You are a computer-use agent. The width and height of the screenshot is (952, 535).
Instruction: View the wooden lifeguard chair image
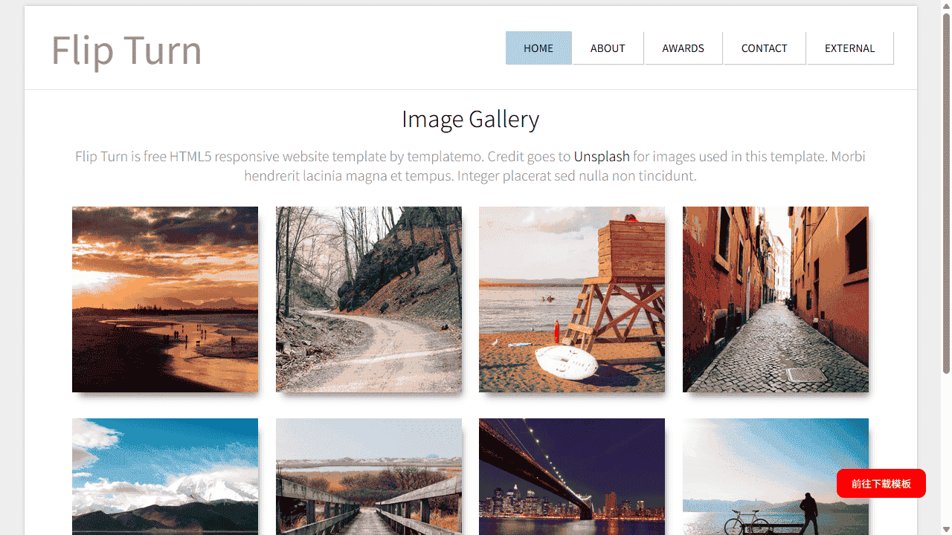coord(572,299)
